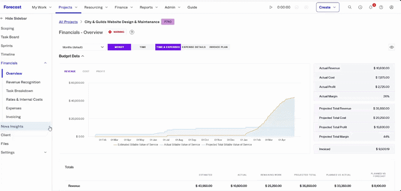Open Revenue Recognition in sidebar
401x191 pixels.
(x=23, y=82)
